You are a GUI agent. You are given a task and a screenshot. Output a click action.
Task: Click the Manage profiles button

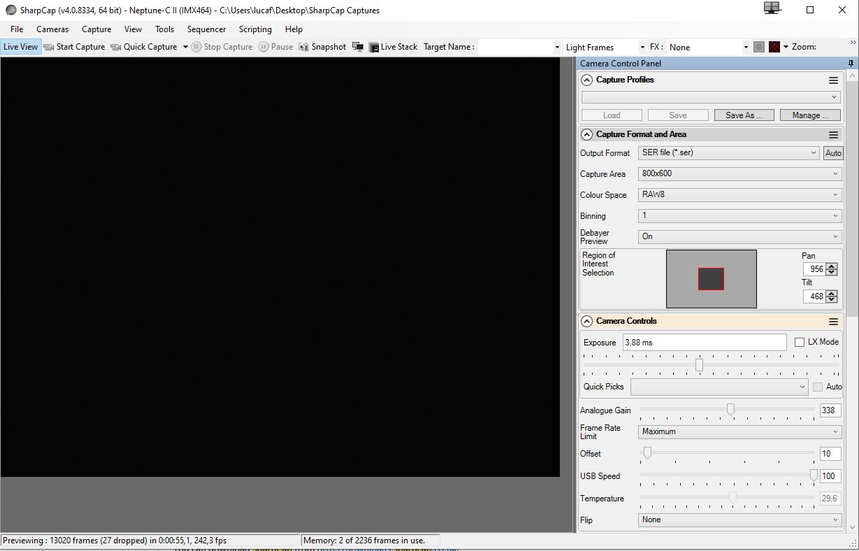point(811,115)
